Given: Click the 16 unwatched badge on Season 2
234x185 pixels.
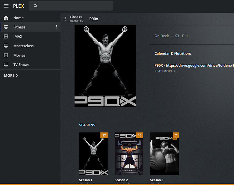Looking at the screenshot, I should [139, 135].
